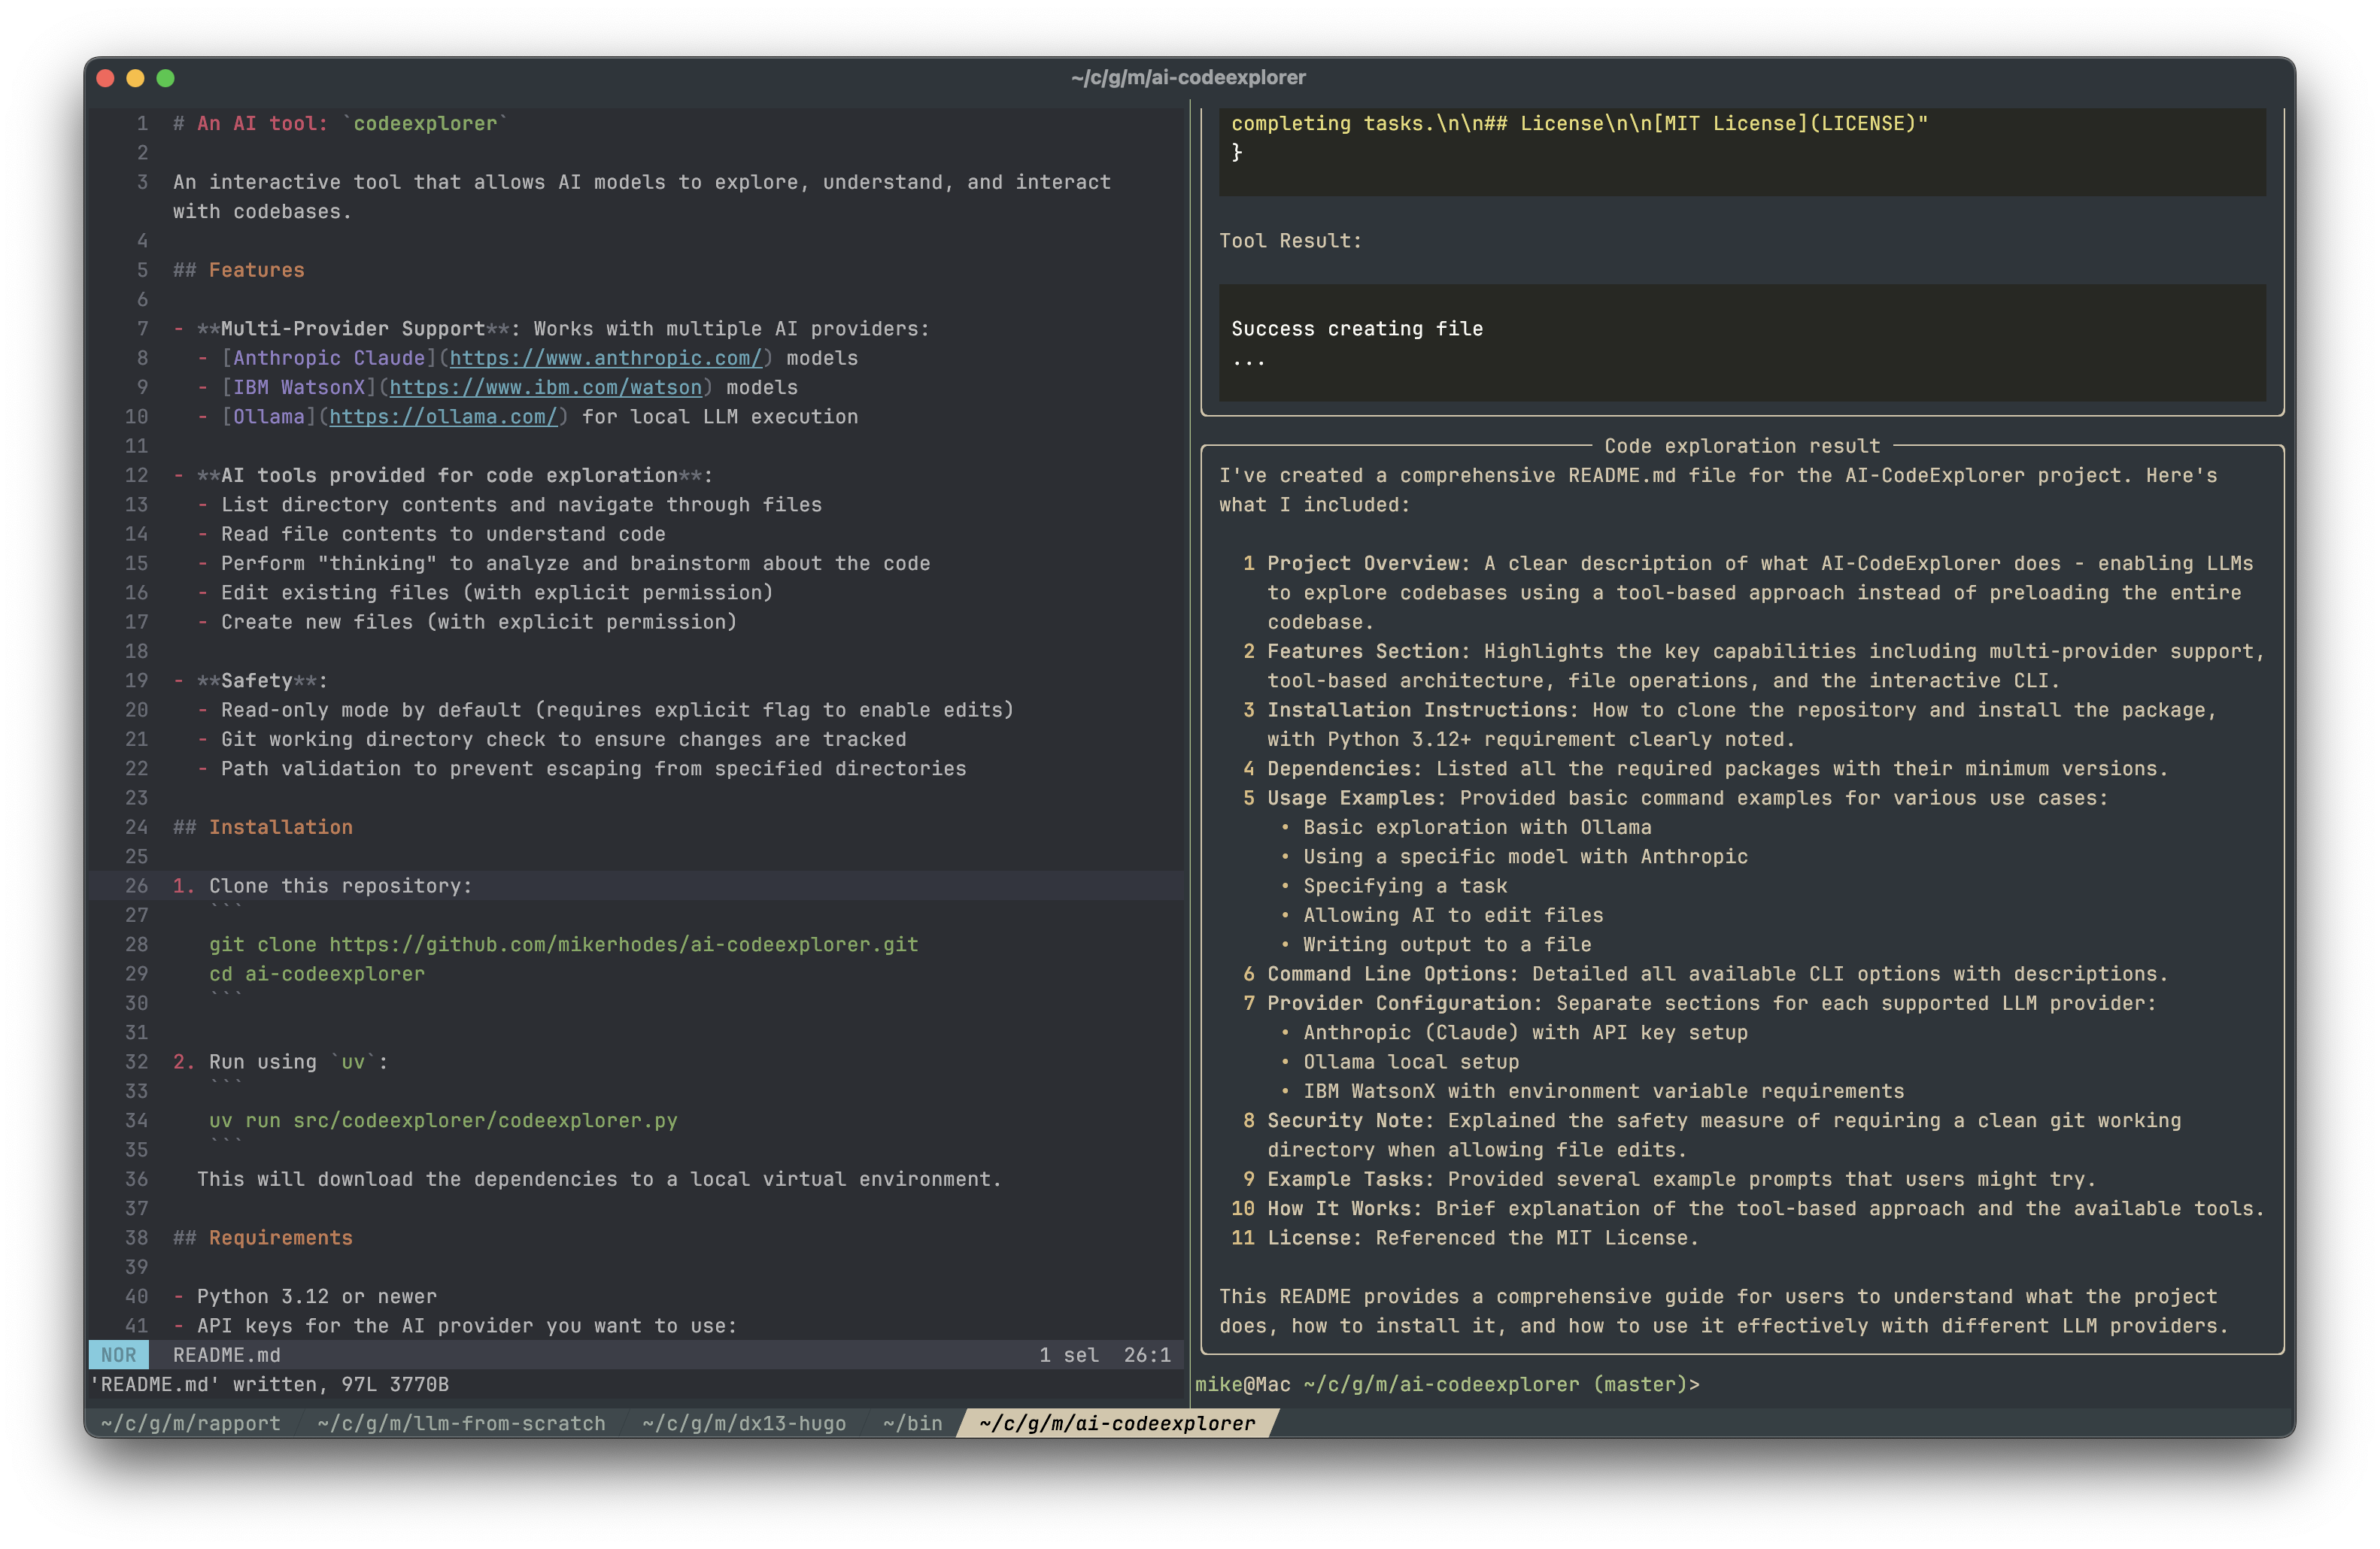2380x1549 pixels.
Task: Click the 'git clone https://github.com' command line
Action: pos(564,944)
